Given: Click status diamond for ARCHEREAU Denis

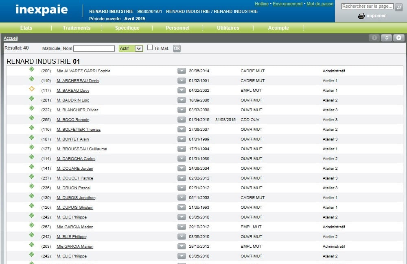Looking at the screenshot, I should point(32,79).
